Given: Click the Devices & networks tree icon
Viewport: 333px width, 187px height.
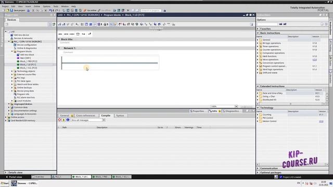Looking at the screenshot, I should [12, 38].
